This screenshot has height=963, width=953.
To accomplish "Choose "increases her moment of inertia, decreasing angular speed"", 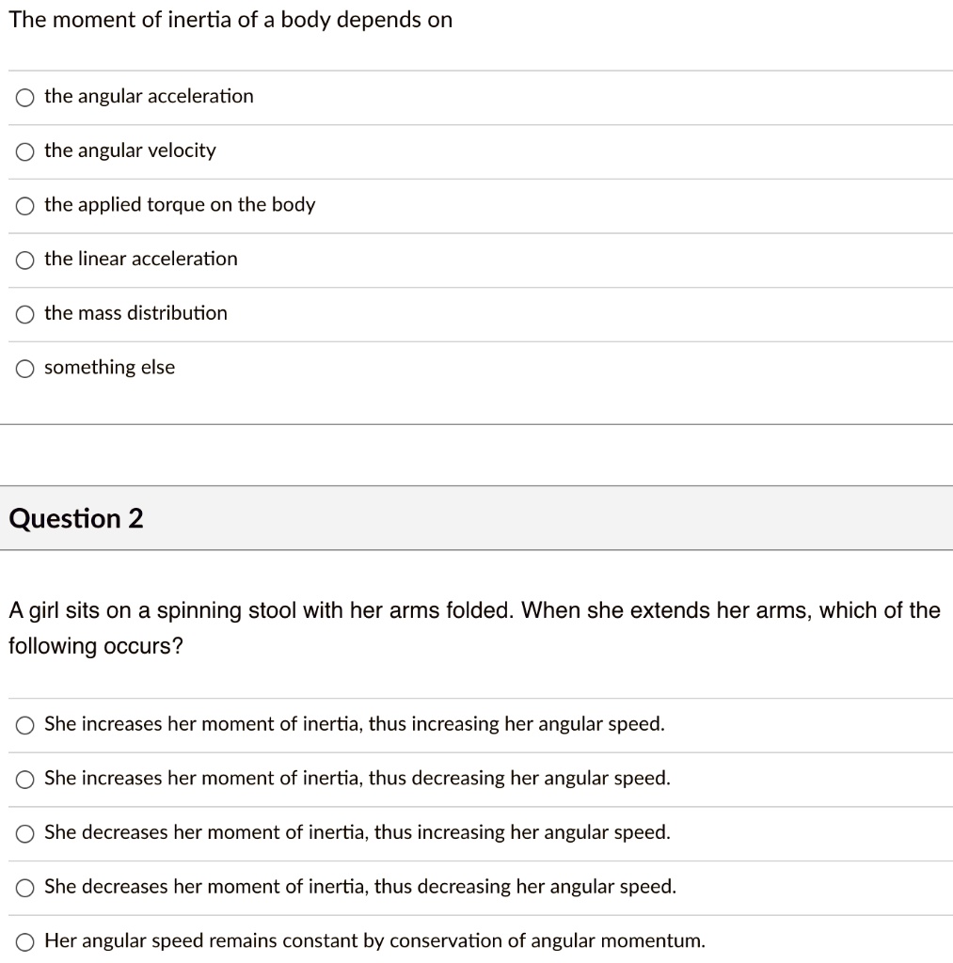I will click(24, 779).
